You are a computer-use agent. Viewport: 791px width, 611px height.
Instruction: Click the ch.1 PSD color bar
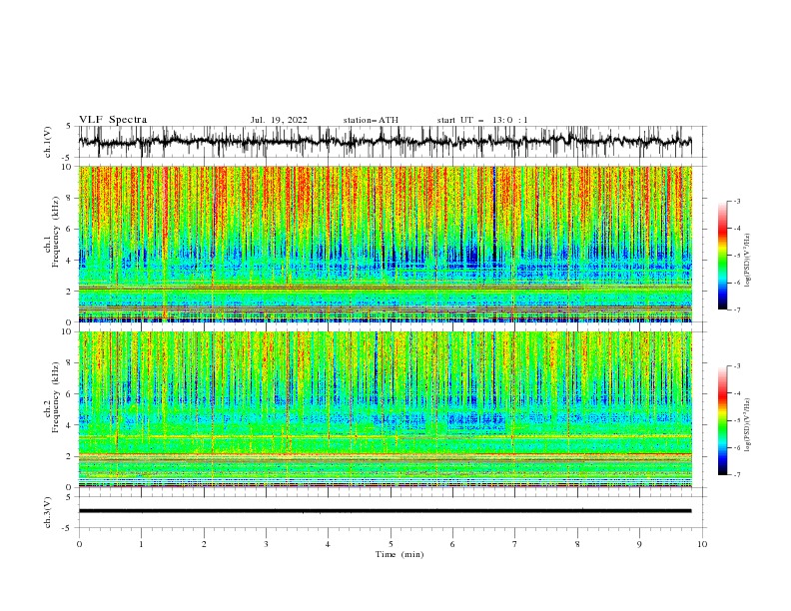[723, 256]
